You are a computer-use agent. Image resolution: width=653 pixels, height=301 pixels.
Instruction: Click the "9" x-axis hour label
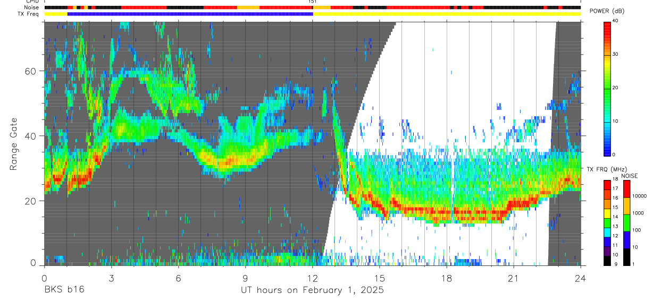245,278
